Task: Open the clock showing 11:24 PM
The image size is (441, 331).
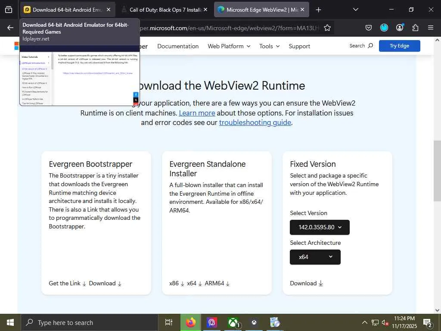Action: point(404,322)
